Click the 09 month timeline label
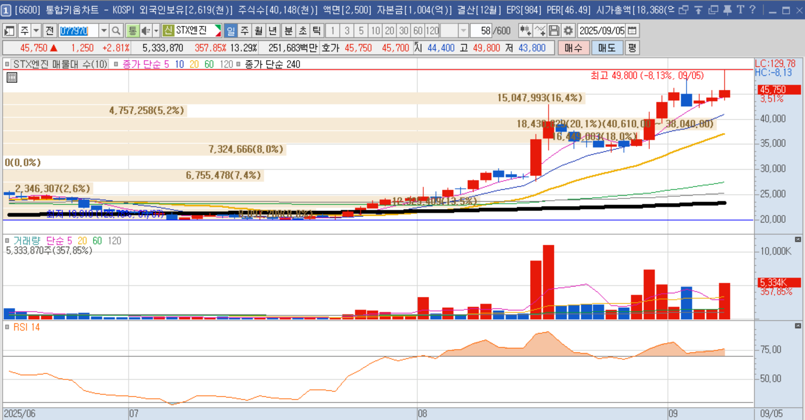Viewport: 805px width, 420px height. tap(673, 414)
